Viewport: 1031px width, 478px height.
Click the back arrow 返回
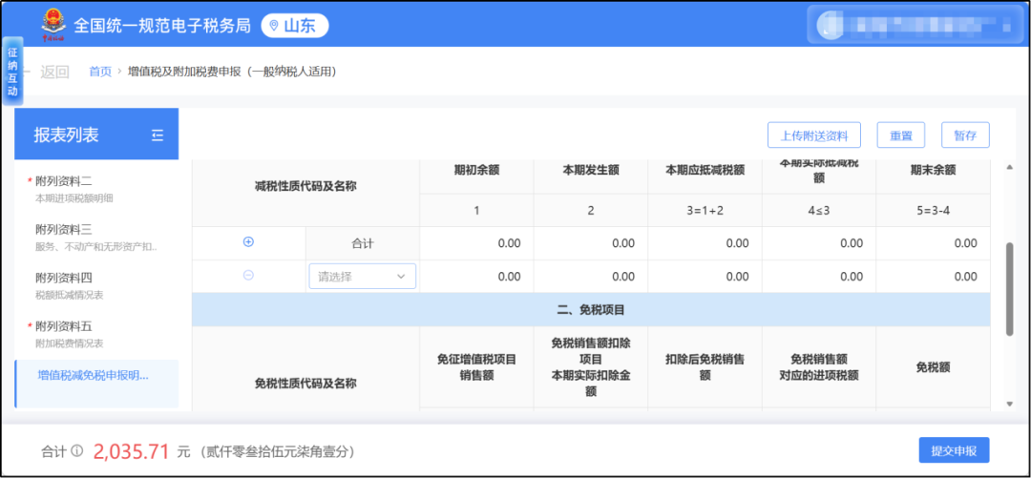[46, 72]
